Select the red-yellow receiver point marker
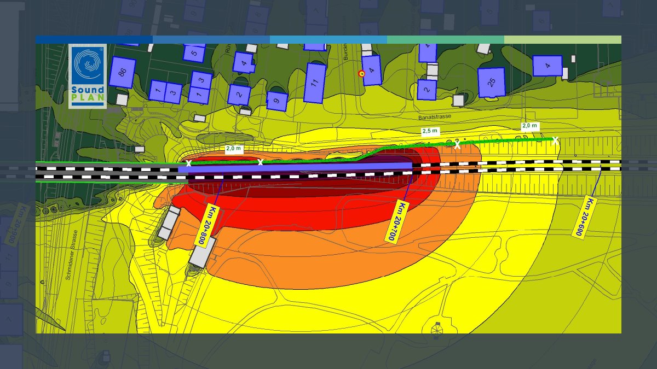The width and height of the screenshot is (657, 369). (361, 73)
